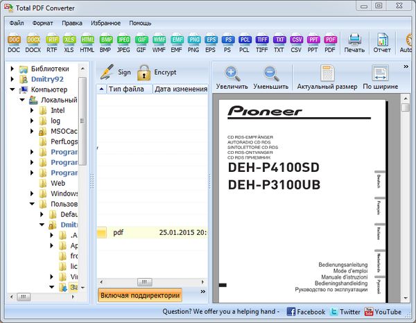Pick the JPEG conversion icon
Screen dimensions: 416x323
tap(123, 40)
